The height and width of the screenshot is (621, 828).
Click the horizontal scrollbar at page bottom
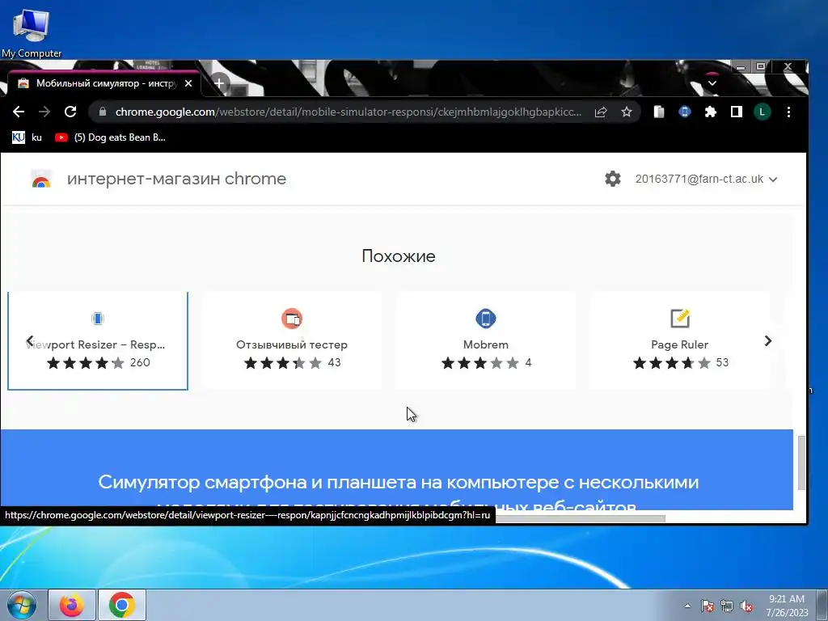tap(580, 518)
